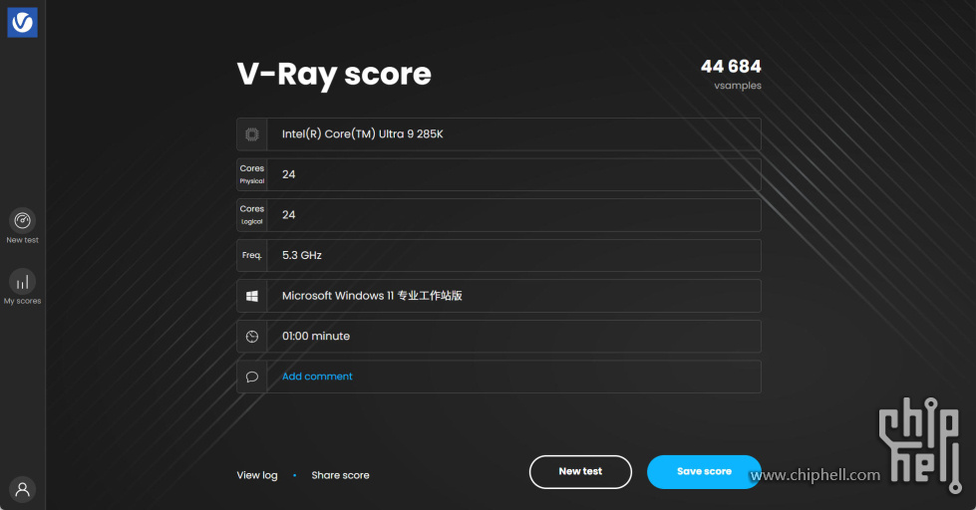Open View log link
Image resolution: width=976 pixels, height=510 pixels.
coord(257,475)
